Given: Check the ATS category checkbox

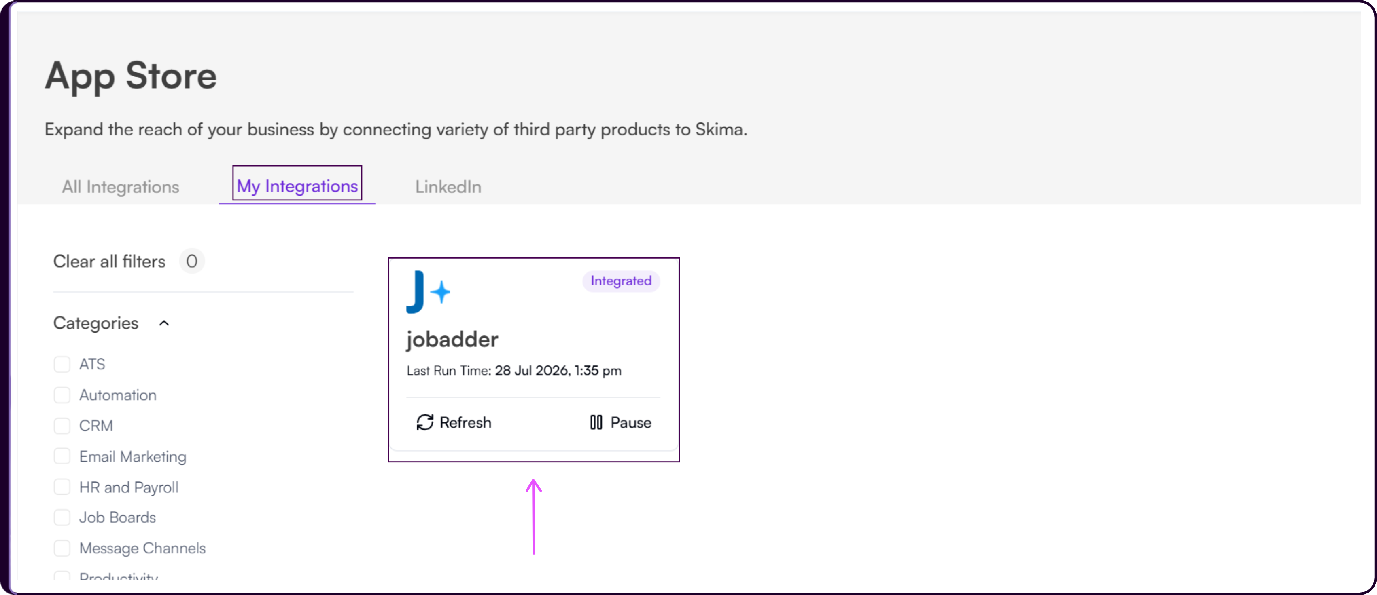Looking at the screenshot, I should [62, 364].
